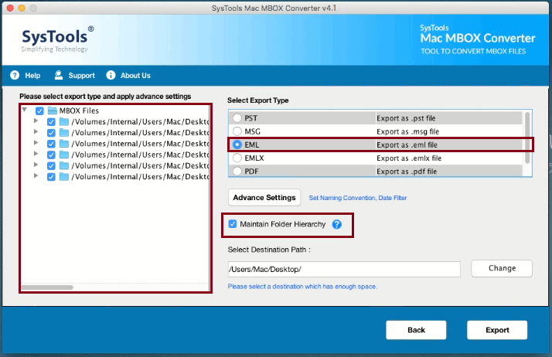Expand the first /Volumes folder node

tap(36, 121)
